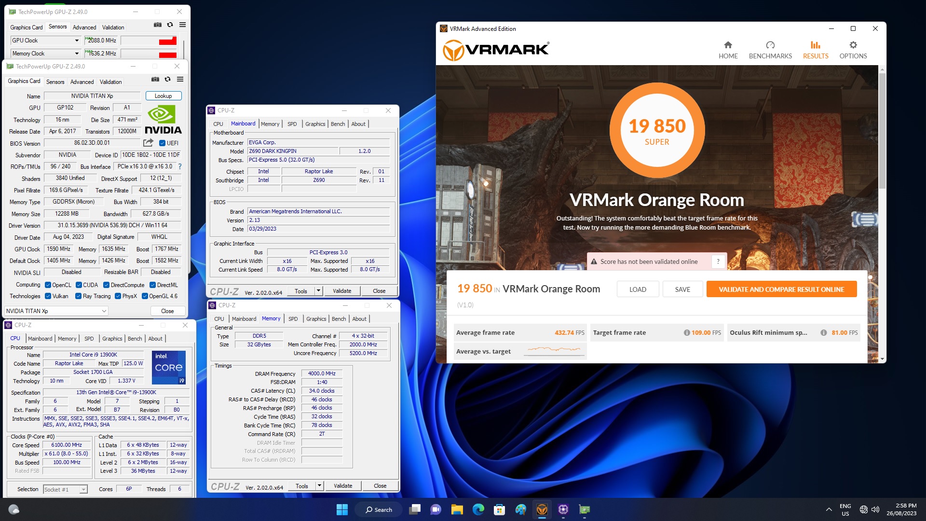
Task: Open Windows Start menu
Action: (x=342, y=509)
